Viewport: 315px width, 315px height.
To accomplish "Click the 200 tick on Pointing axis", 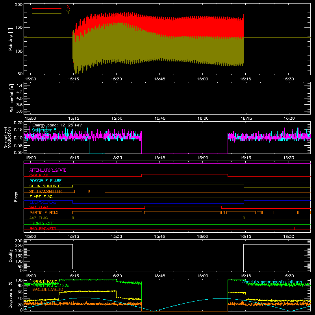I will (x=19, y=5).
